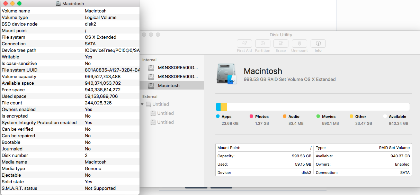Click Device value disk2 in Disk Utility
The image size is (420, 195).
click(306, 173)
